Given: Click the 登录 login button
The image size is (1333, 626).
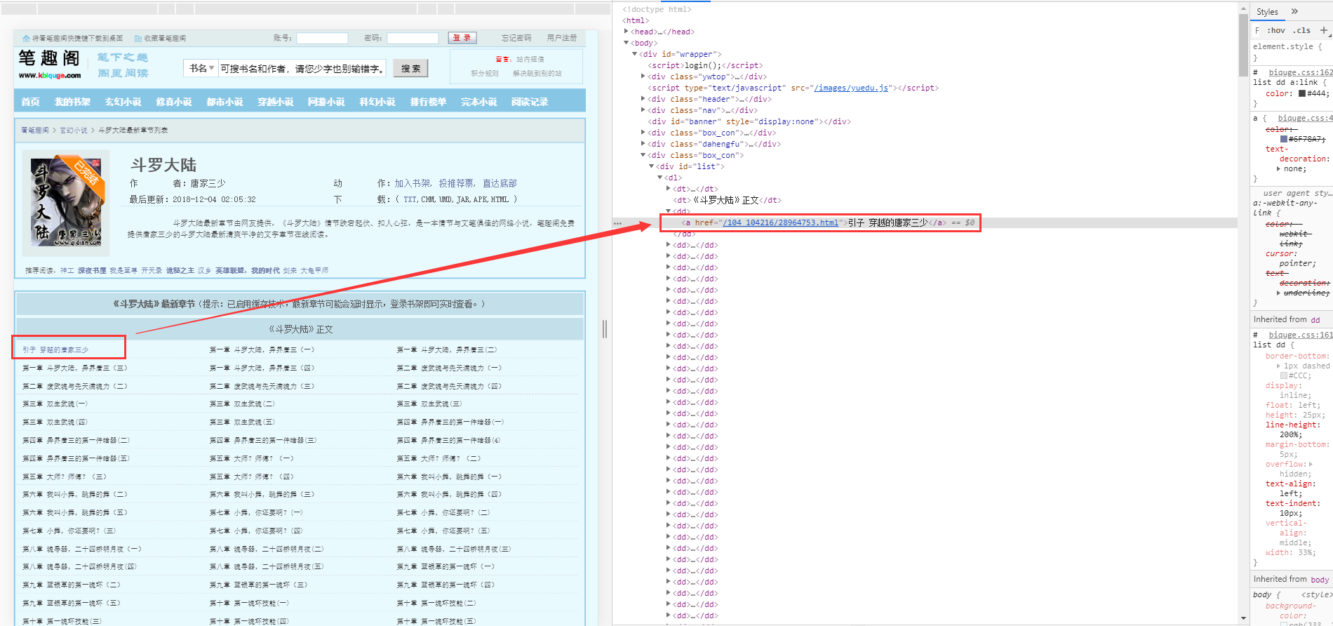Looking at the screenshot, I should pos(462,38).
